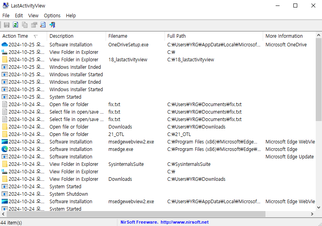The image size is (322, 226).
Task: Click the Microsoft Edge icon on the msedge.exe row
Action: [x=5, y=149]
